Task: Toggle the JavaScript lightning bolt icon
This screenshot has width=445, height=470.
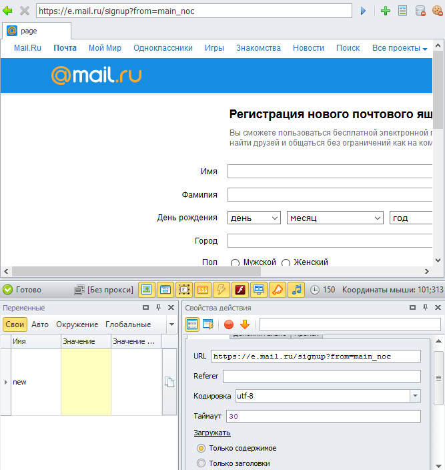Action: 221,290
